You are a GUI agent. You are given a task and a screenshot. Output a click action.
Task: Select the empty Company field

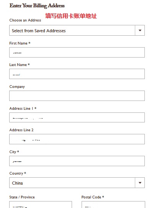click(x=77, y=96)
